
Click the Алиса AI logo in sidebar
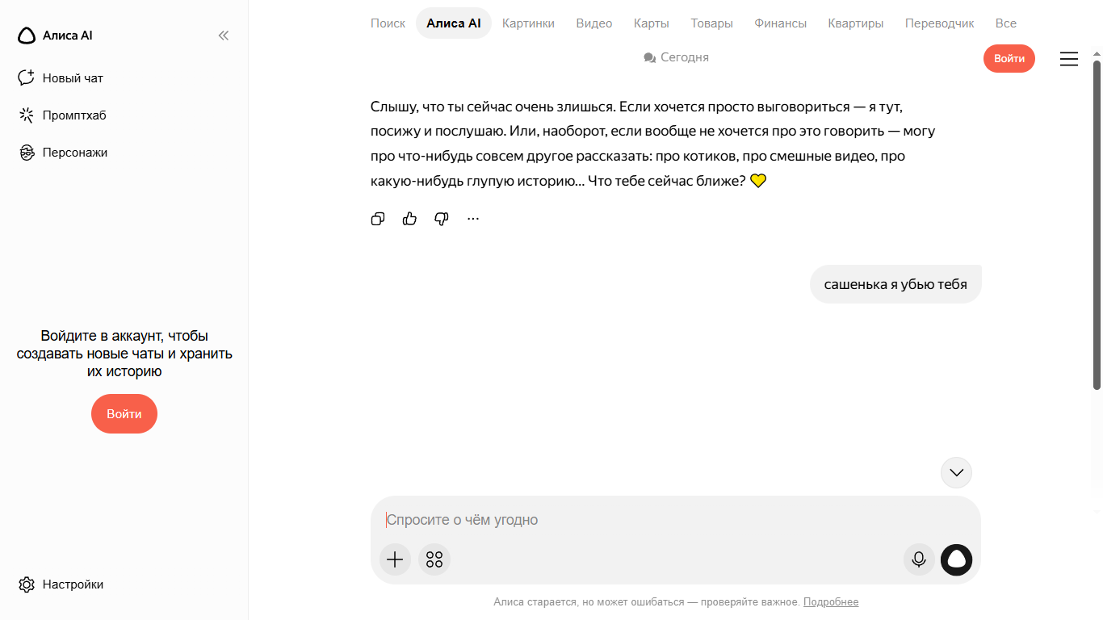coord(55,36)
